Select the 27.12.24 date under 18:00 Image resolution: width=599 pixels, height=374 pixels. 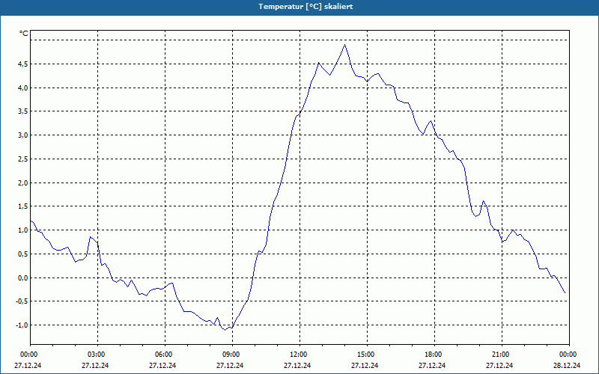(x=432, y=366)
